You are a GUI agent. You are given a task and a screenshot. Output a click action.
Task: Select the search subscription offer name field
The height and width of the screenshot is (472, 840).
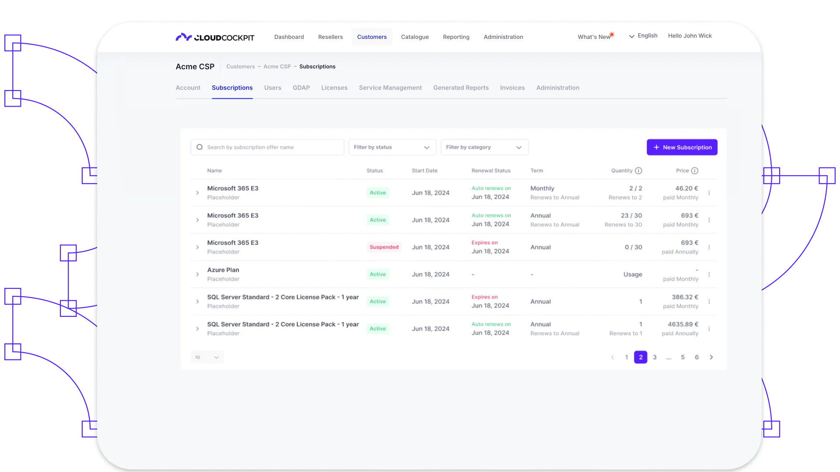click(267, 147)
